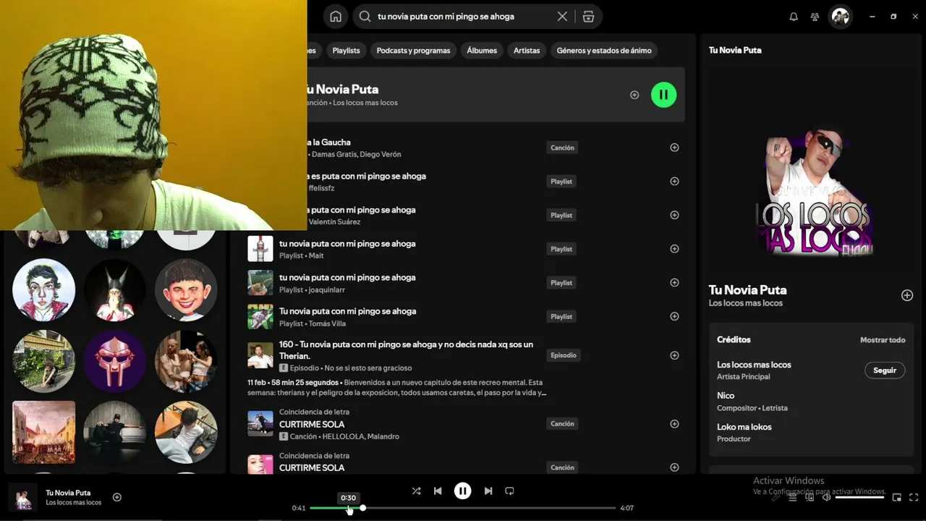The width and height of the screenshot is (926, 521).
Task: Add the joaquinlarr playlist to library
Action: click(674, 283)
